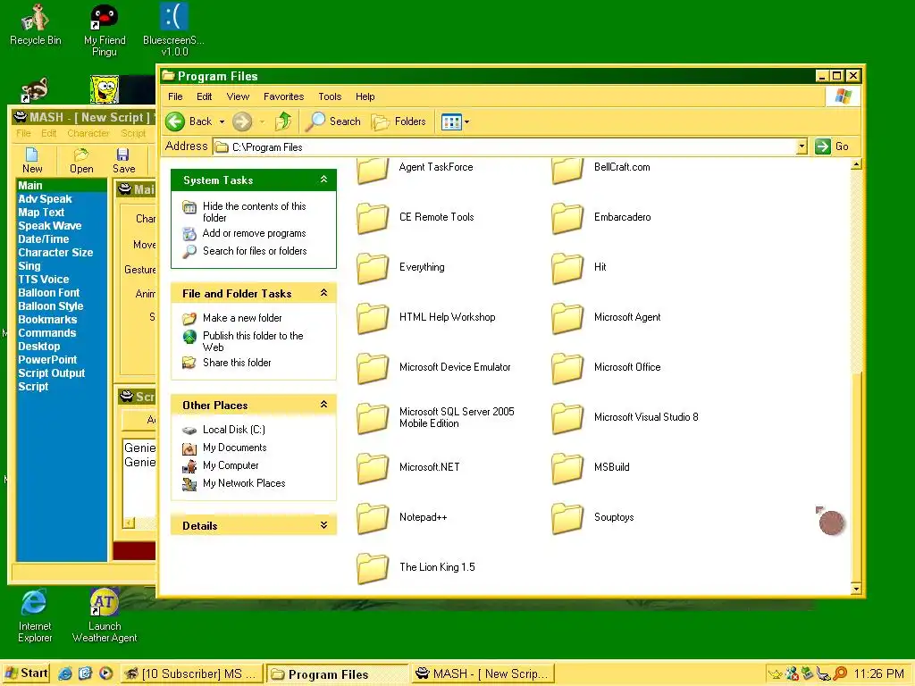This screenshot has height=686, width=915.
Task: Click the Start button
Action: (x=26, y=673)
